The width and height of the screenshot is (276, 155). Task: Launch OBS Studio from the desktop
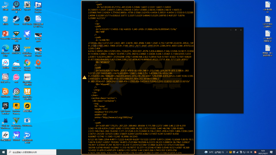[27, 21]
